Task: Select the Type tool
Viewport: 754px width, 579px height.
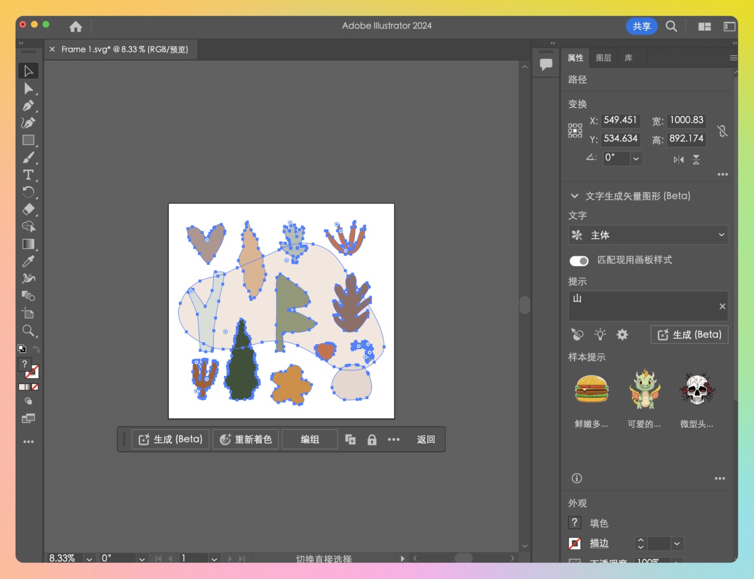Action: [x=29, y=175]
